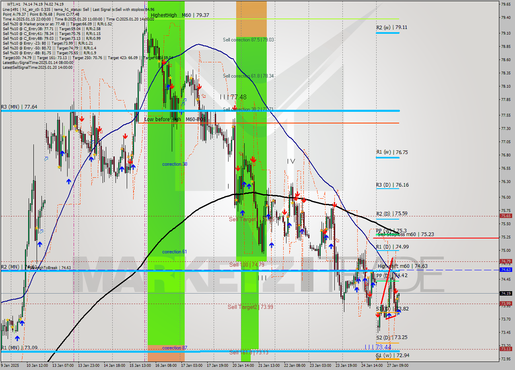Select the 'HighestHigh M60 | 79.37' label
The height and width of the screenshot is (370, 515).
(180, 15)
